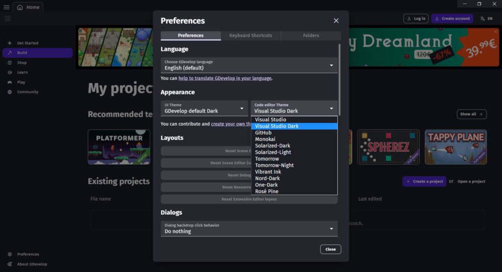Open the UI Theme dropdown

click(x=204, y=108)
